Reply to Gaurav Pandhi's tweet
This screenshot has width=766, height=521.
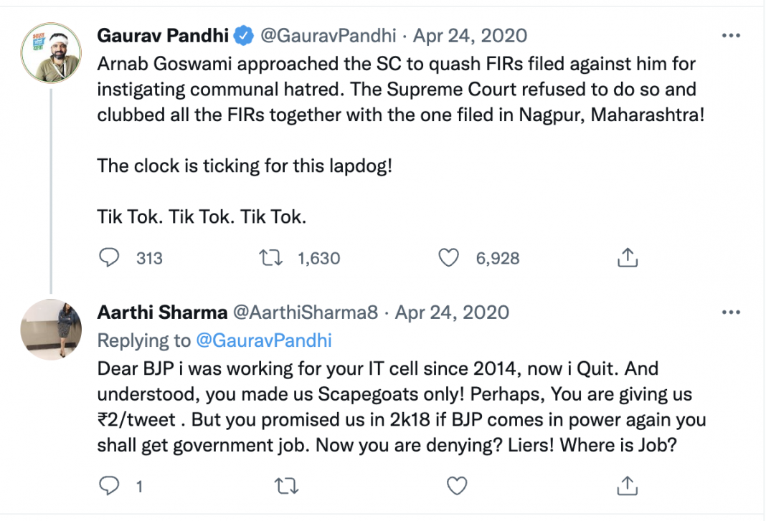[x=109, y=258]
